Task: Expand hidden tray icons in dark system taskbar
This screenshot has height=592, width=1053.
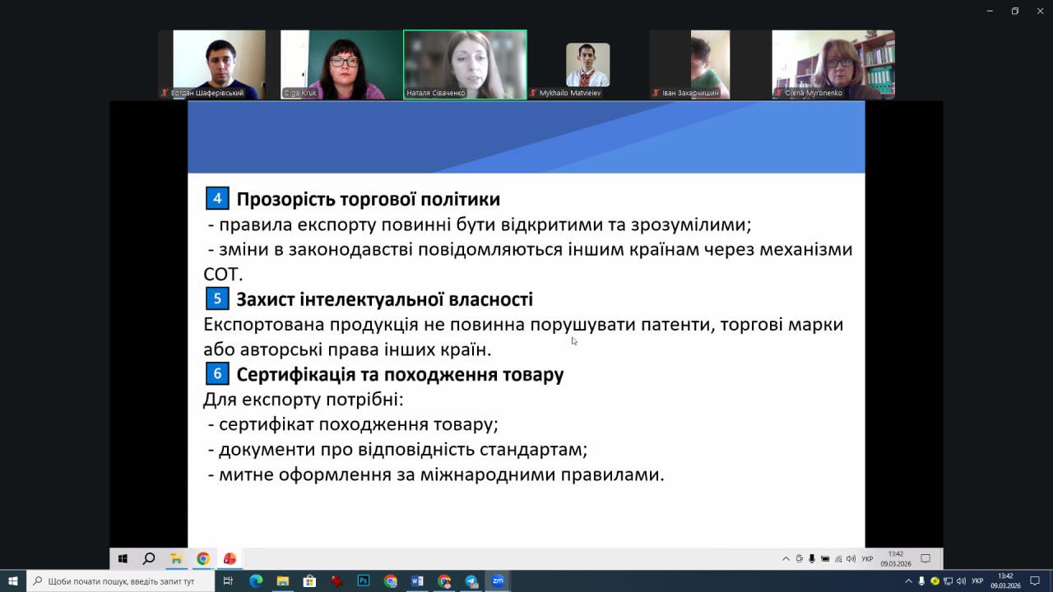Action: (908, 581)
